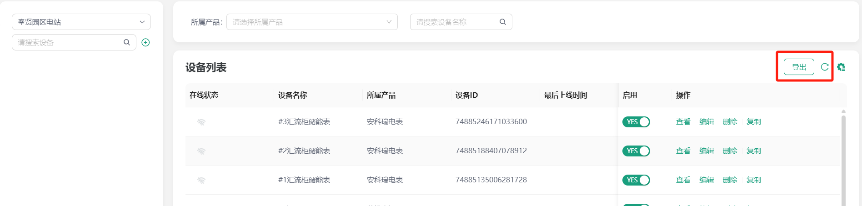The image size is (862, 206).
Task: Disable the 启用 toggle for #3汇流柜储能表
Action: coord(636,122)
